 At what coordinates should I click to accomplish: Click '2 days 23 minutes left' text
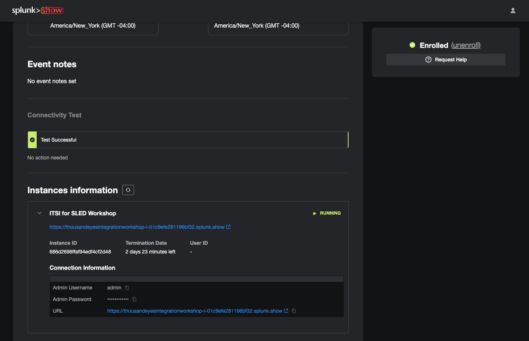(150, 252)
